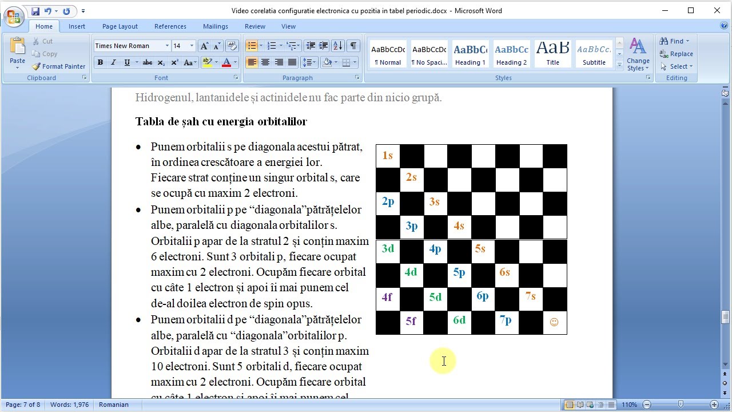Click the zoom slider handle

(681, 405)
